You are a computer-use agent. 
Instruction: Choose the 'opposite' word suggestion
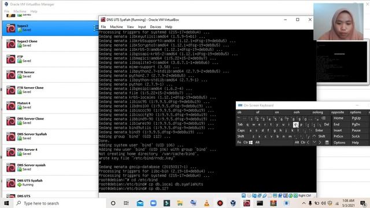click(x=338, y=112)
